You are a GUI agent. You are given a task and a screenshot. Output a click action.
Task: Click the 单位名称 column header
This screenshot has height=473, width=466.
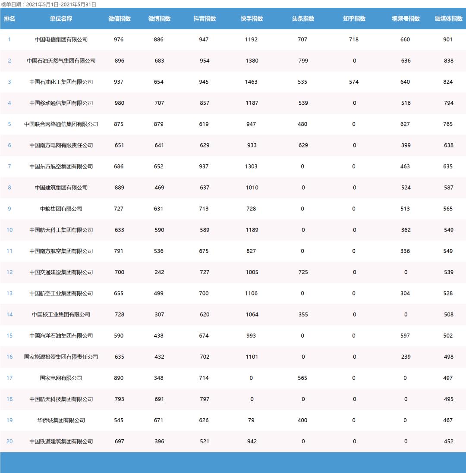coord(61,19)
